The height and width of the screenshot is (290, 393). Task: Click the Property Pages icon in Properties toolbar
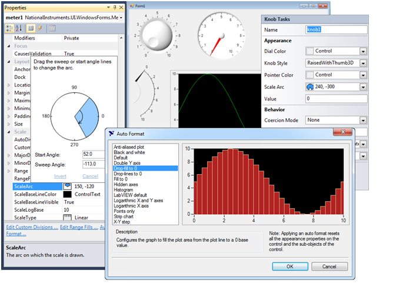click(52, 28)
